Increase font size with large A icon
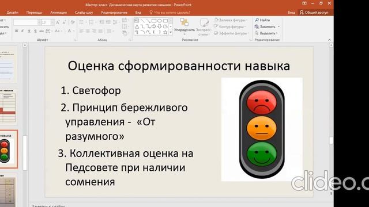Screen dimensions: 369x207 (x=58, y=22)
